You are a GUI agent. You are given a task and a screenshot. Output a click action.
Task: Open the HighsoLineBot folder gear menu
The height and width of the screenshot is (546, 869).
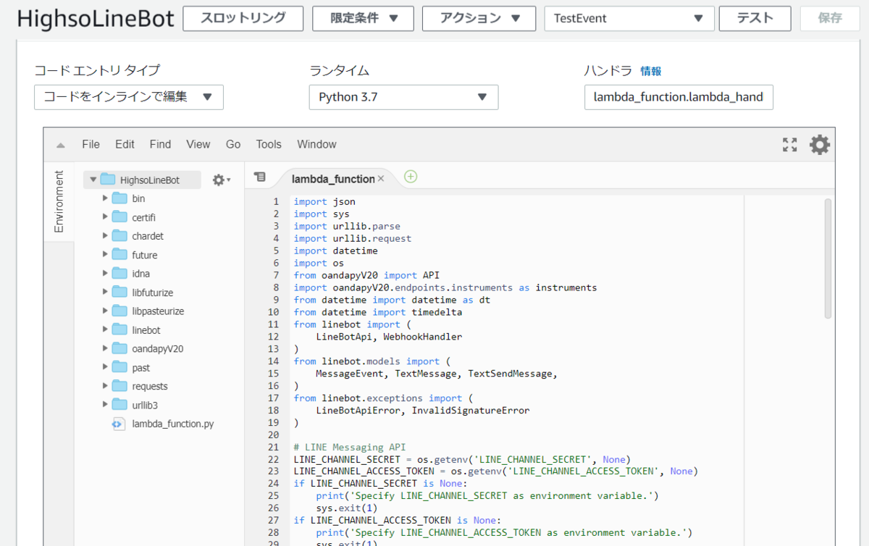click(x=221, y=180)
